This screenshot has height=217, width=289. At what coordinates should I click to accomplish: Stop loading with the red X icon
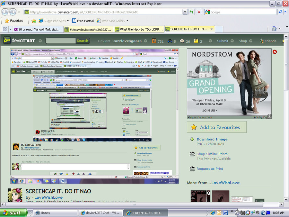[x=199, y=12]
